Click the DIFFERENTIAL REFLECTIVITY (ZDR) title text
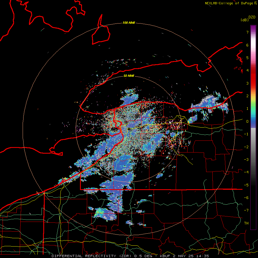258x258 pixels. click(91, 256)
